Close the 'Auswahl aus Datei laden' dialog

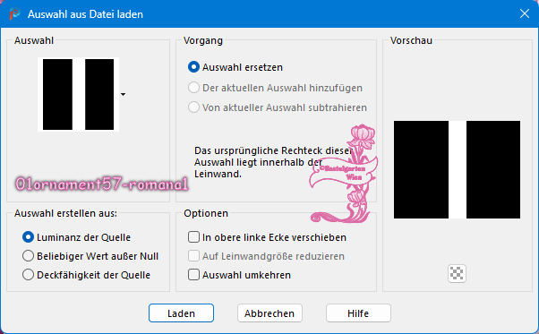coord(525,13)
